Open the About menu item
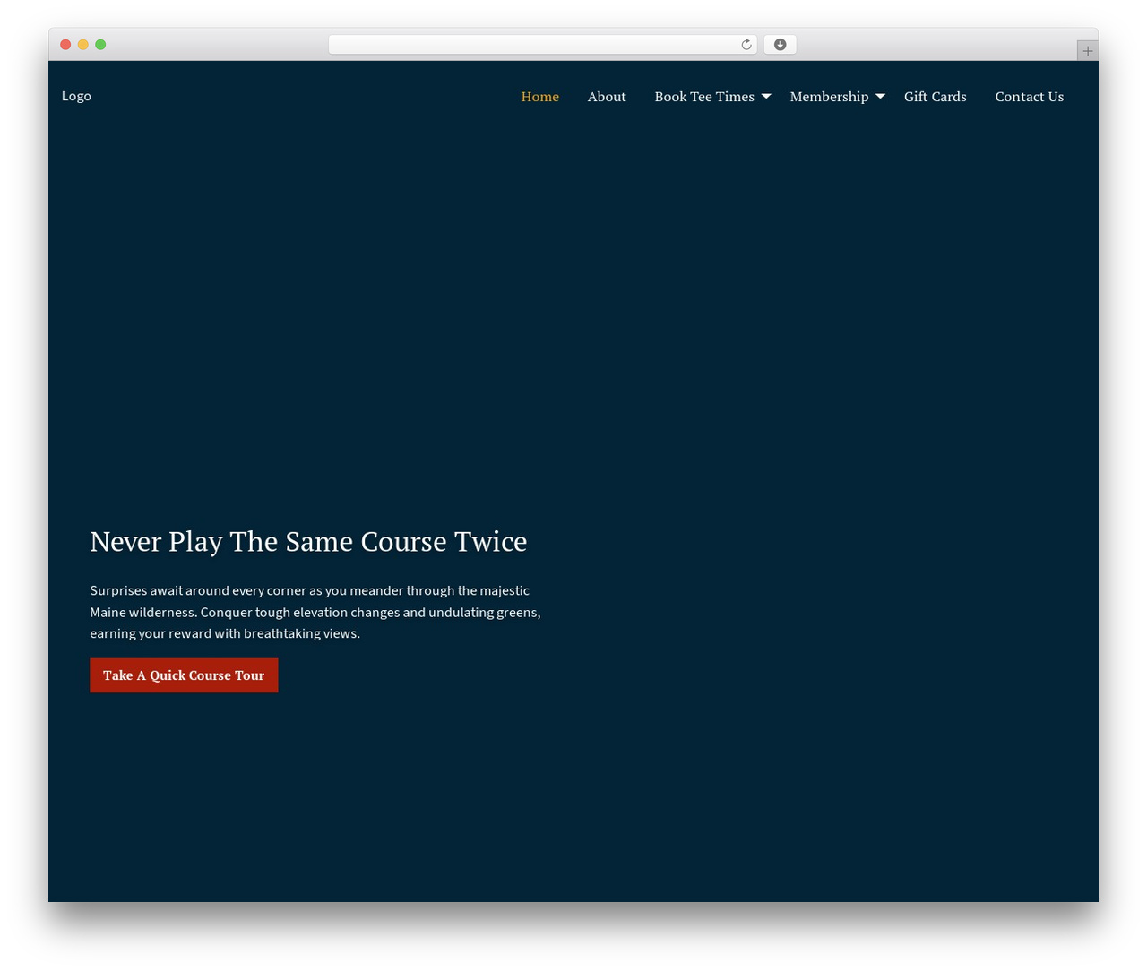This screenshot has width=1147, height=971. (607, 97)
